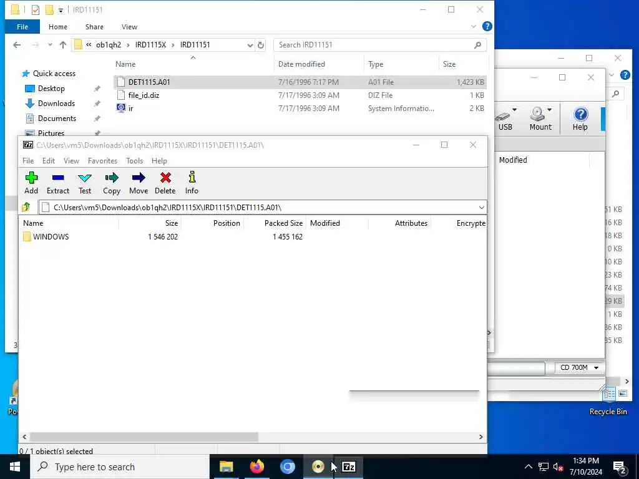Open Downloads in Quick access
This screenshot has height=479, width=639.
click(x=56, y=104)
